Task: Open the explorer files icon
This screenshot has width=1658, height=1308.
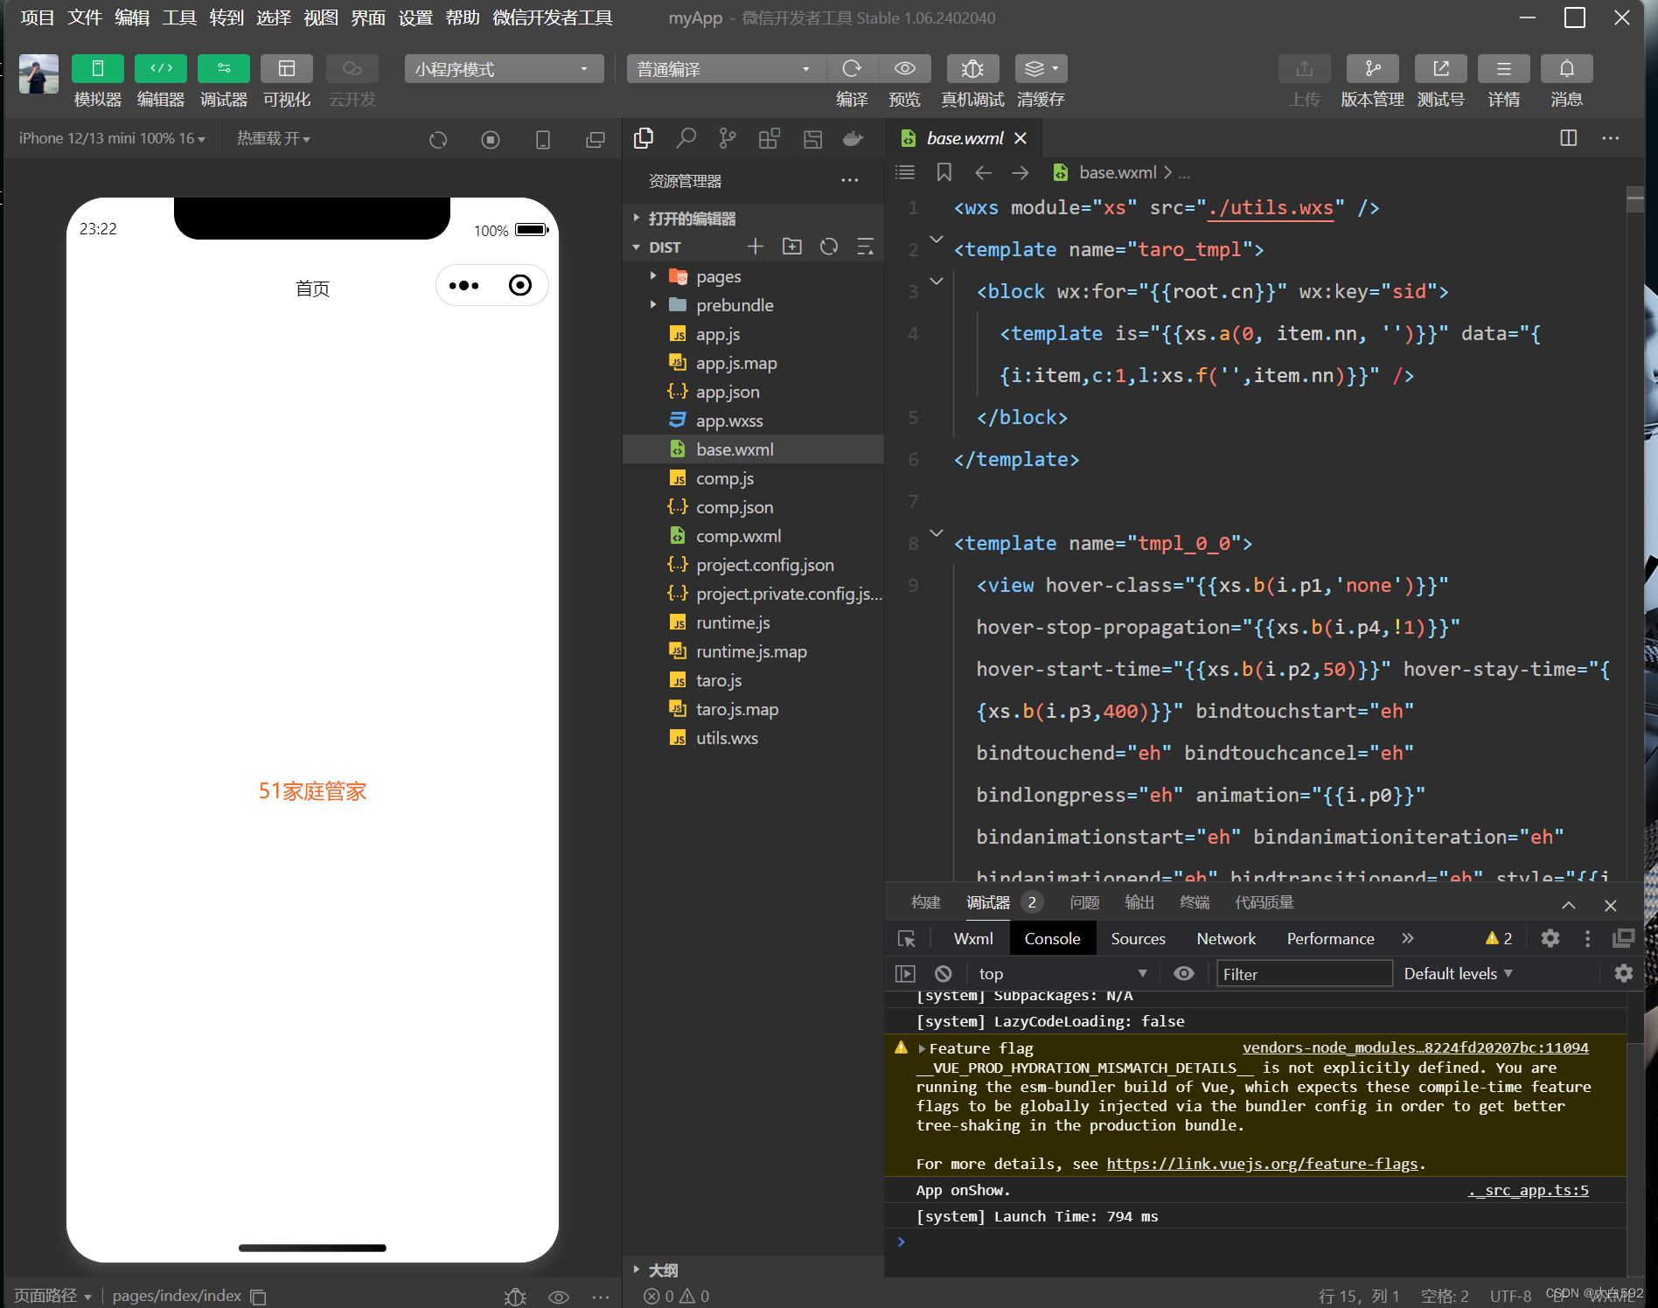Action: coord(644,138)
